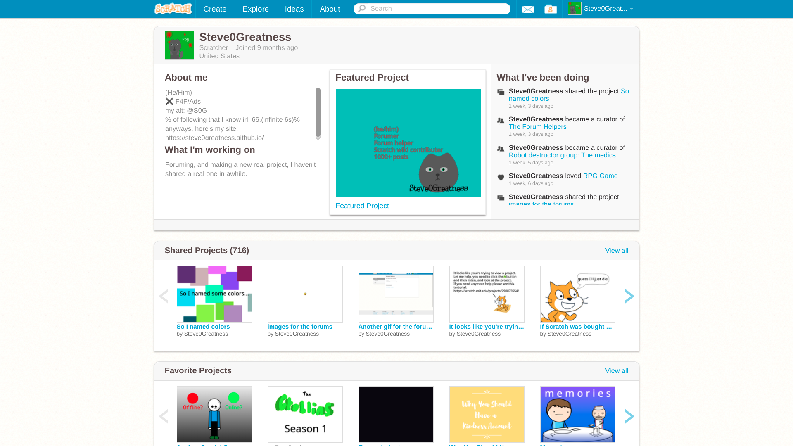Click the search magnifier icon
This screenshot has width=793, height=446.
[361, 9]
